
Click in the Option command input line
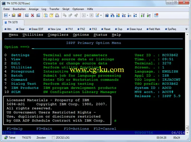[107, 47]
